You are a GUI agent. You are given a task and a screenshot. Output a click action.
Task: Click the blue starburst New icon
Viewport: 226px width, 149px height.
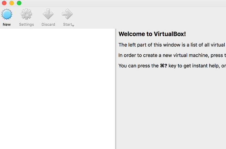(7, 14)
